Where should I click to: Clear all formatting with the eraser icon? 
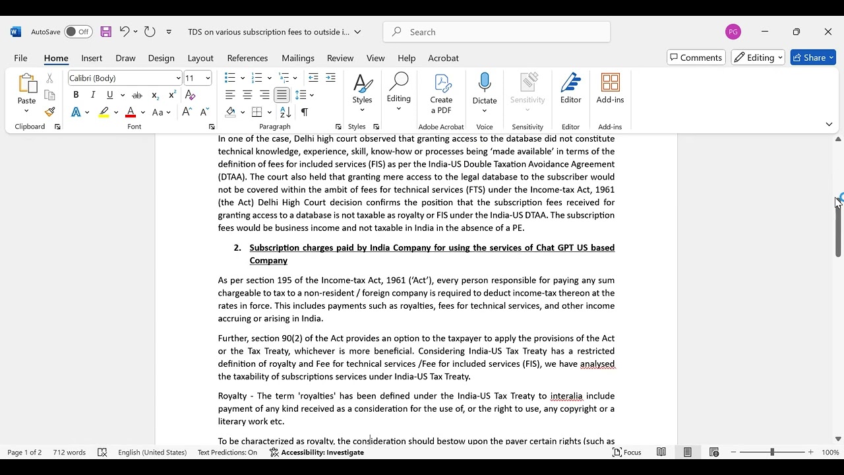coord(190,95)
